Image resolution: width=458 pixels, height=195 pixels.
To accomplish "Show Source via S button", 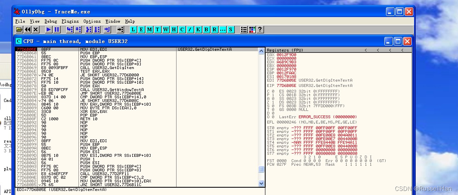I will point(231,30).
